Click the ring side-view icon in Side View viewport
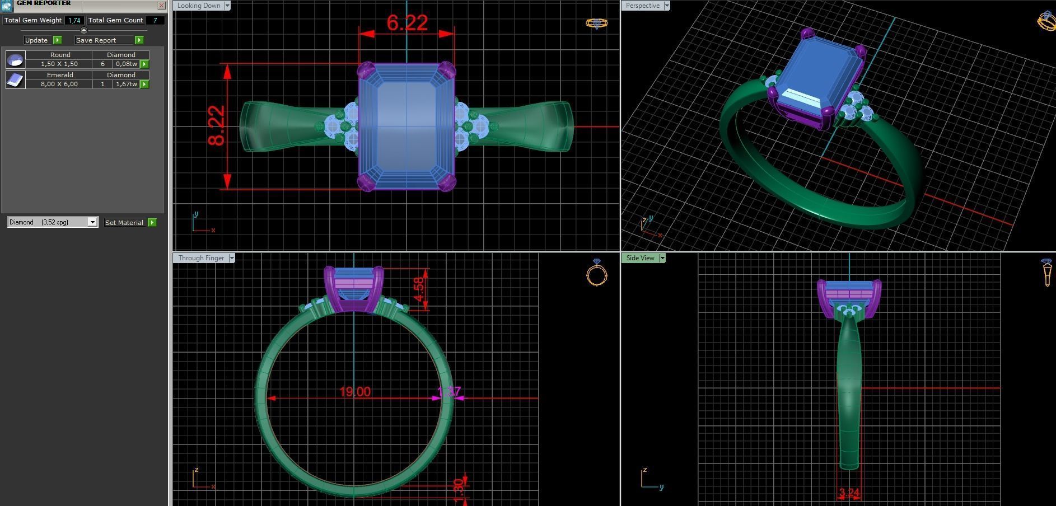1056x506 pixels. point(1047,273)
